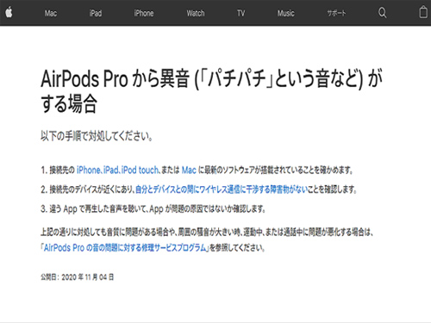The width and height of the screenshot is (431, 323).
Task: Open the TV menu item
Action: click(240, 13)
